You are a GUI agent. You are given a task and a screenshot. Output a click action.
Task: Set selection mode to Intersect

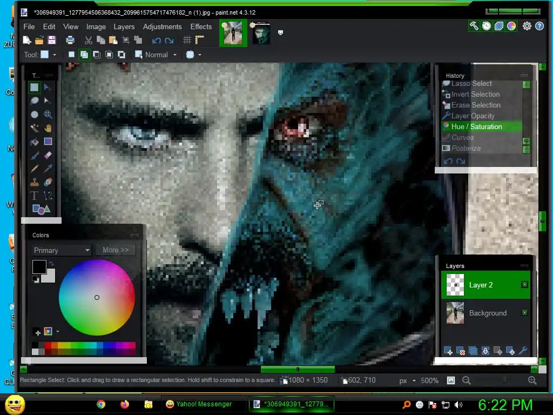109,55
